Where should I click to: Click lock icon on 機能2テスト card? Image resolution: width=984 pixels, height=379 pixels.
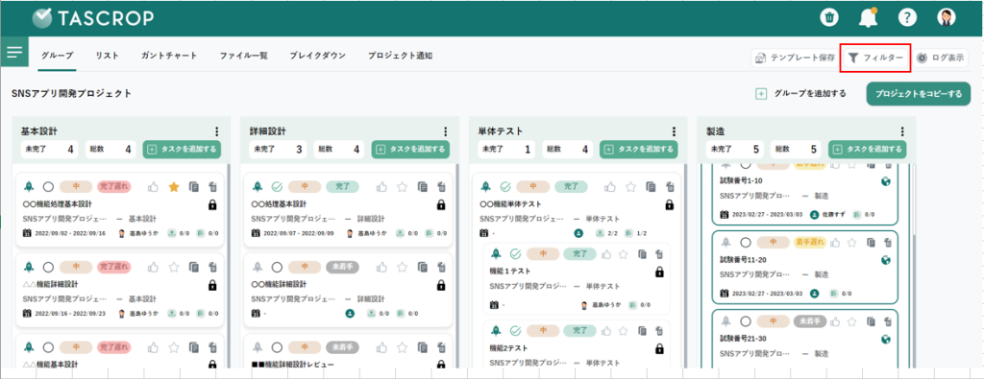pyautogui.click(x=659, y=349)
